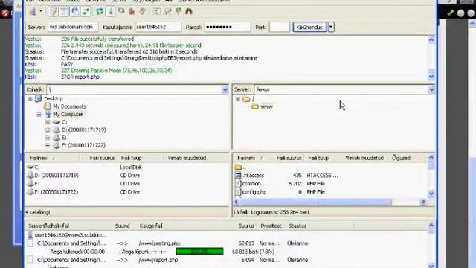Toggle the remote directory tree view

coord(75,12)
